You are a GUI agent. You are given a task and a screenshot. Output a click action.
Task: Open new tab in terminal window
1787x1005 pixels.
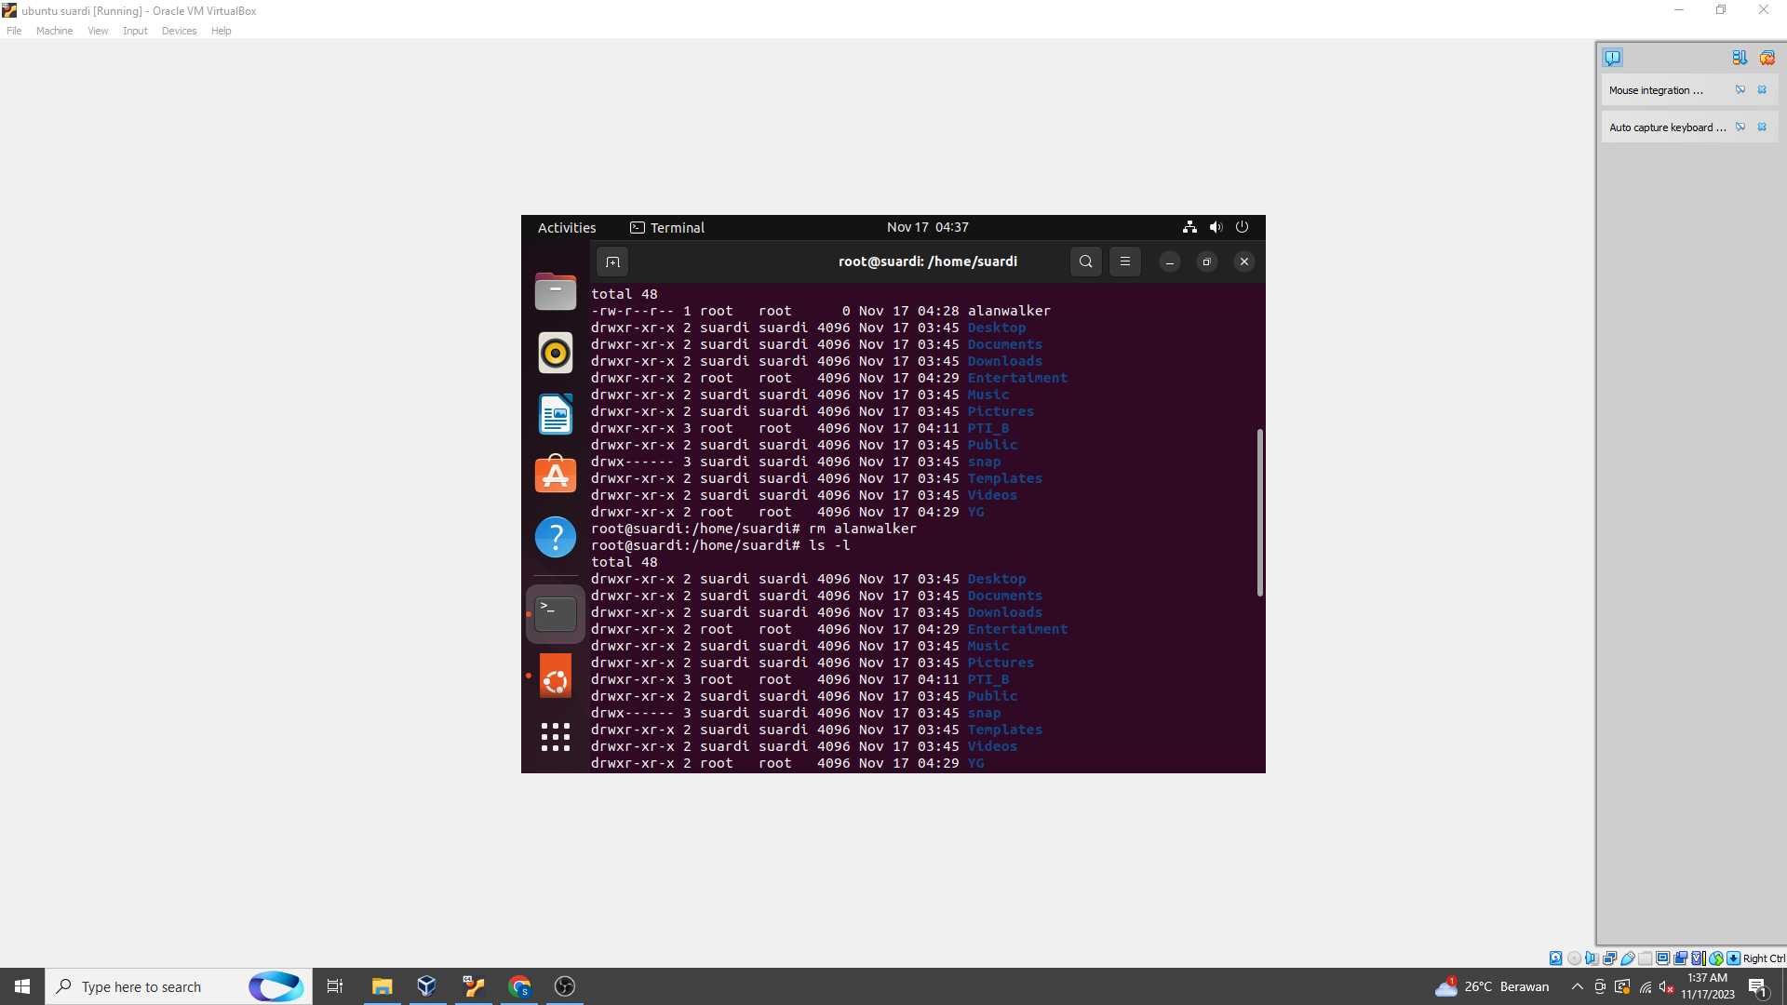(x=612, y=261)
